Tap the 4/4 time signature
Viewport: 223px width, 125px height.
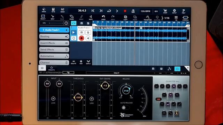point(156,11)
